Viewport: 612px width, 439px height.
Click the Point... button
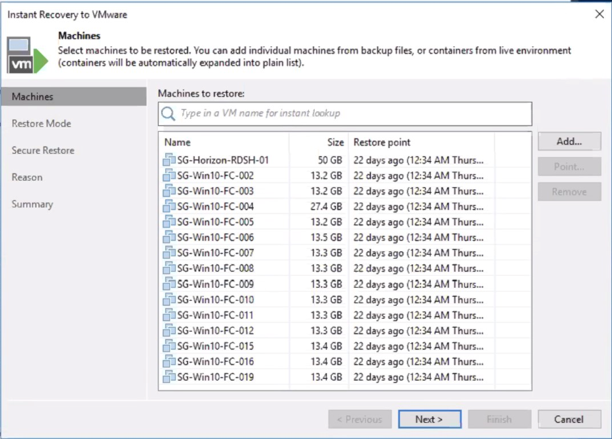569,166
